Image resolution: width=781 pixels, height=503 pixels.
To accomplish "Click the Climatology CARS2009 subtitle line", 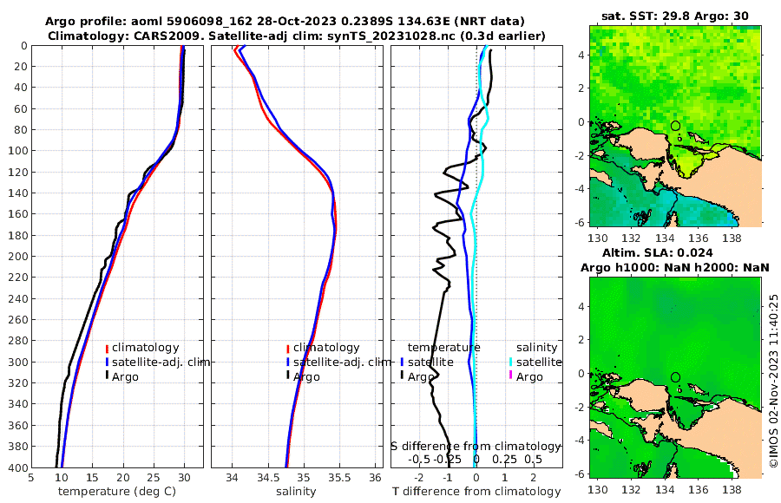I will pos(297,36).
